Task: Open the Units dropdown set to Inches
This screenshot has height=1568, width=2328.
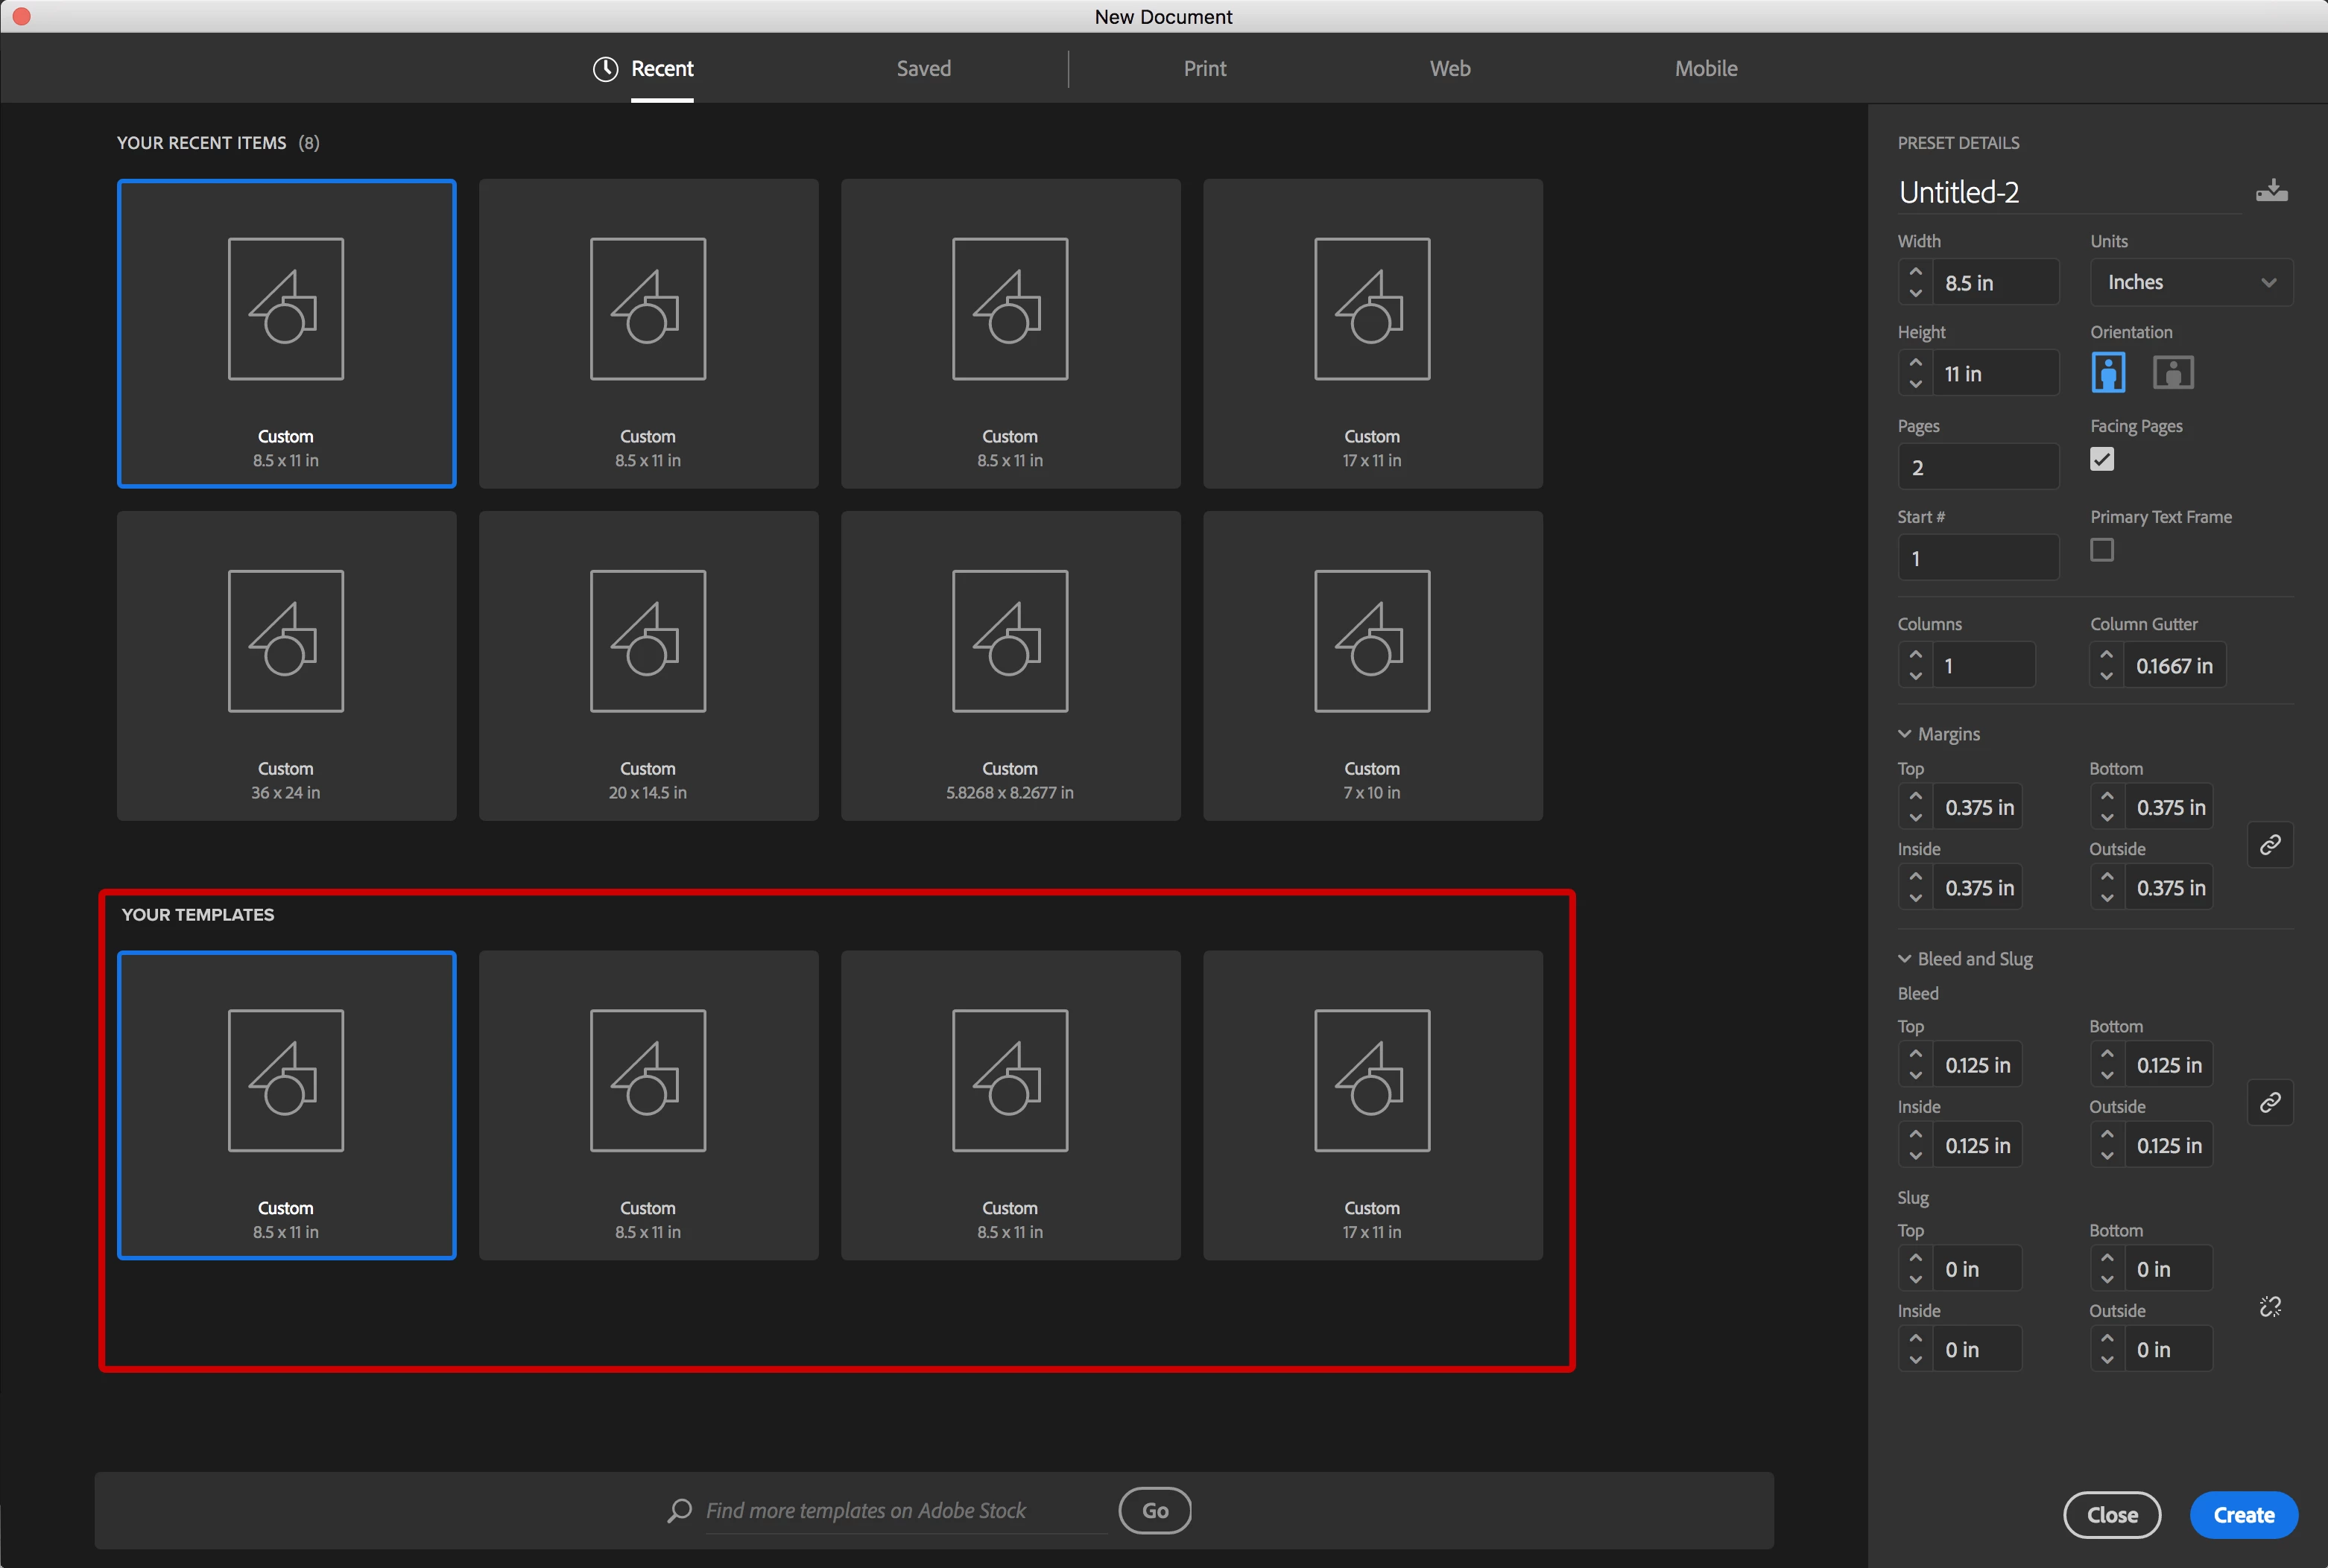Action: tap(2190, 282)
